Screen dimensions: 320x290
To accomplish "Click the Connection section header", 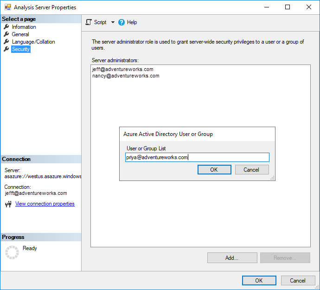I will click(x=41, y=159).
